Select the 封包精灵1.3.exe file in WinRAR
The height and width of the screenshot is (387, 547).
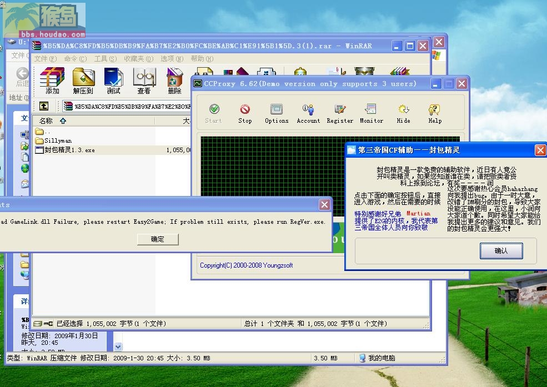65,150
